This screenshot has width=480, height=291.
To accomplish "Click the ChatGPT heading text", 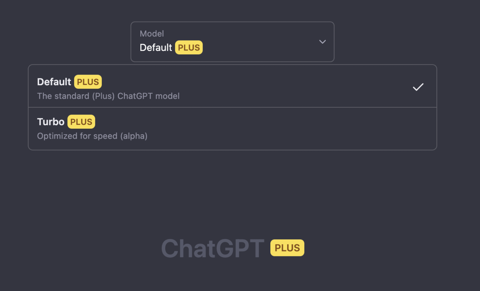I will [x=213, y=248].
